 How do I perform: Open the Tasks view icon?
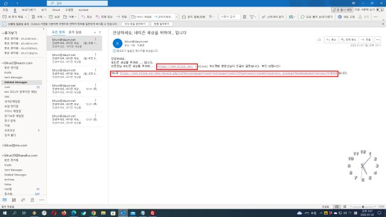click(32, 200)
